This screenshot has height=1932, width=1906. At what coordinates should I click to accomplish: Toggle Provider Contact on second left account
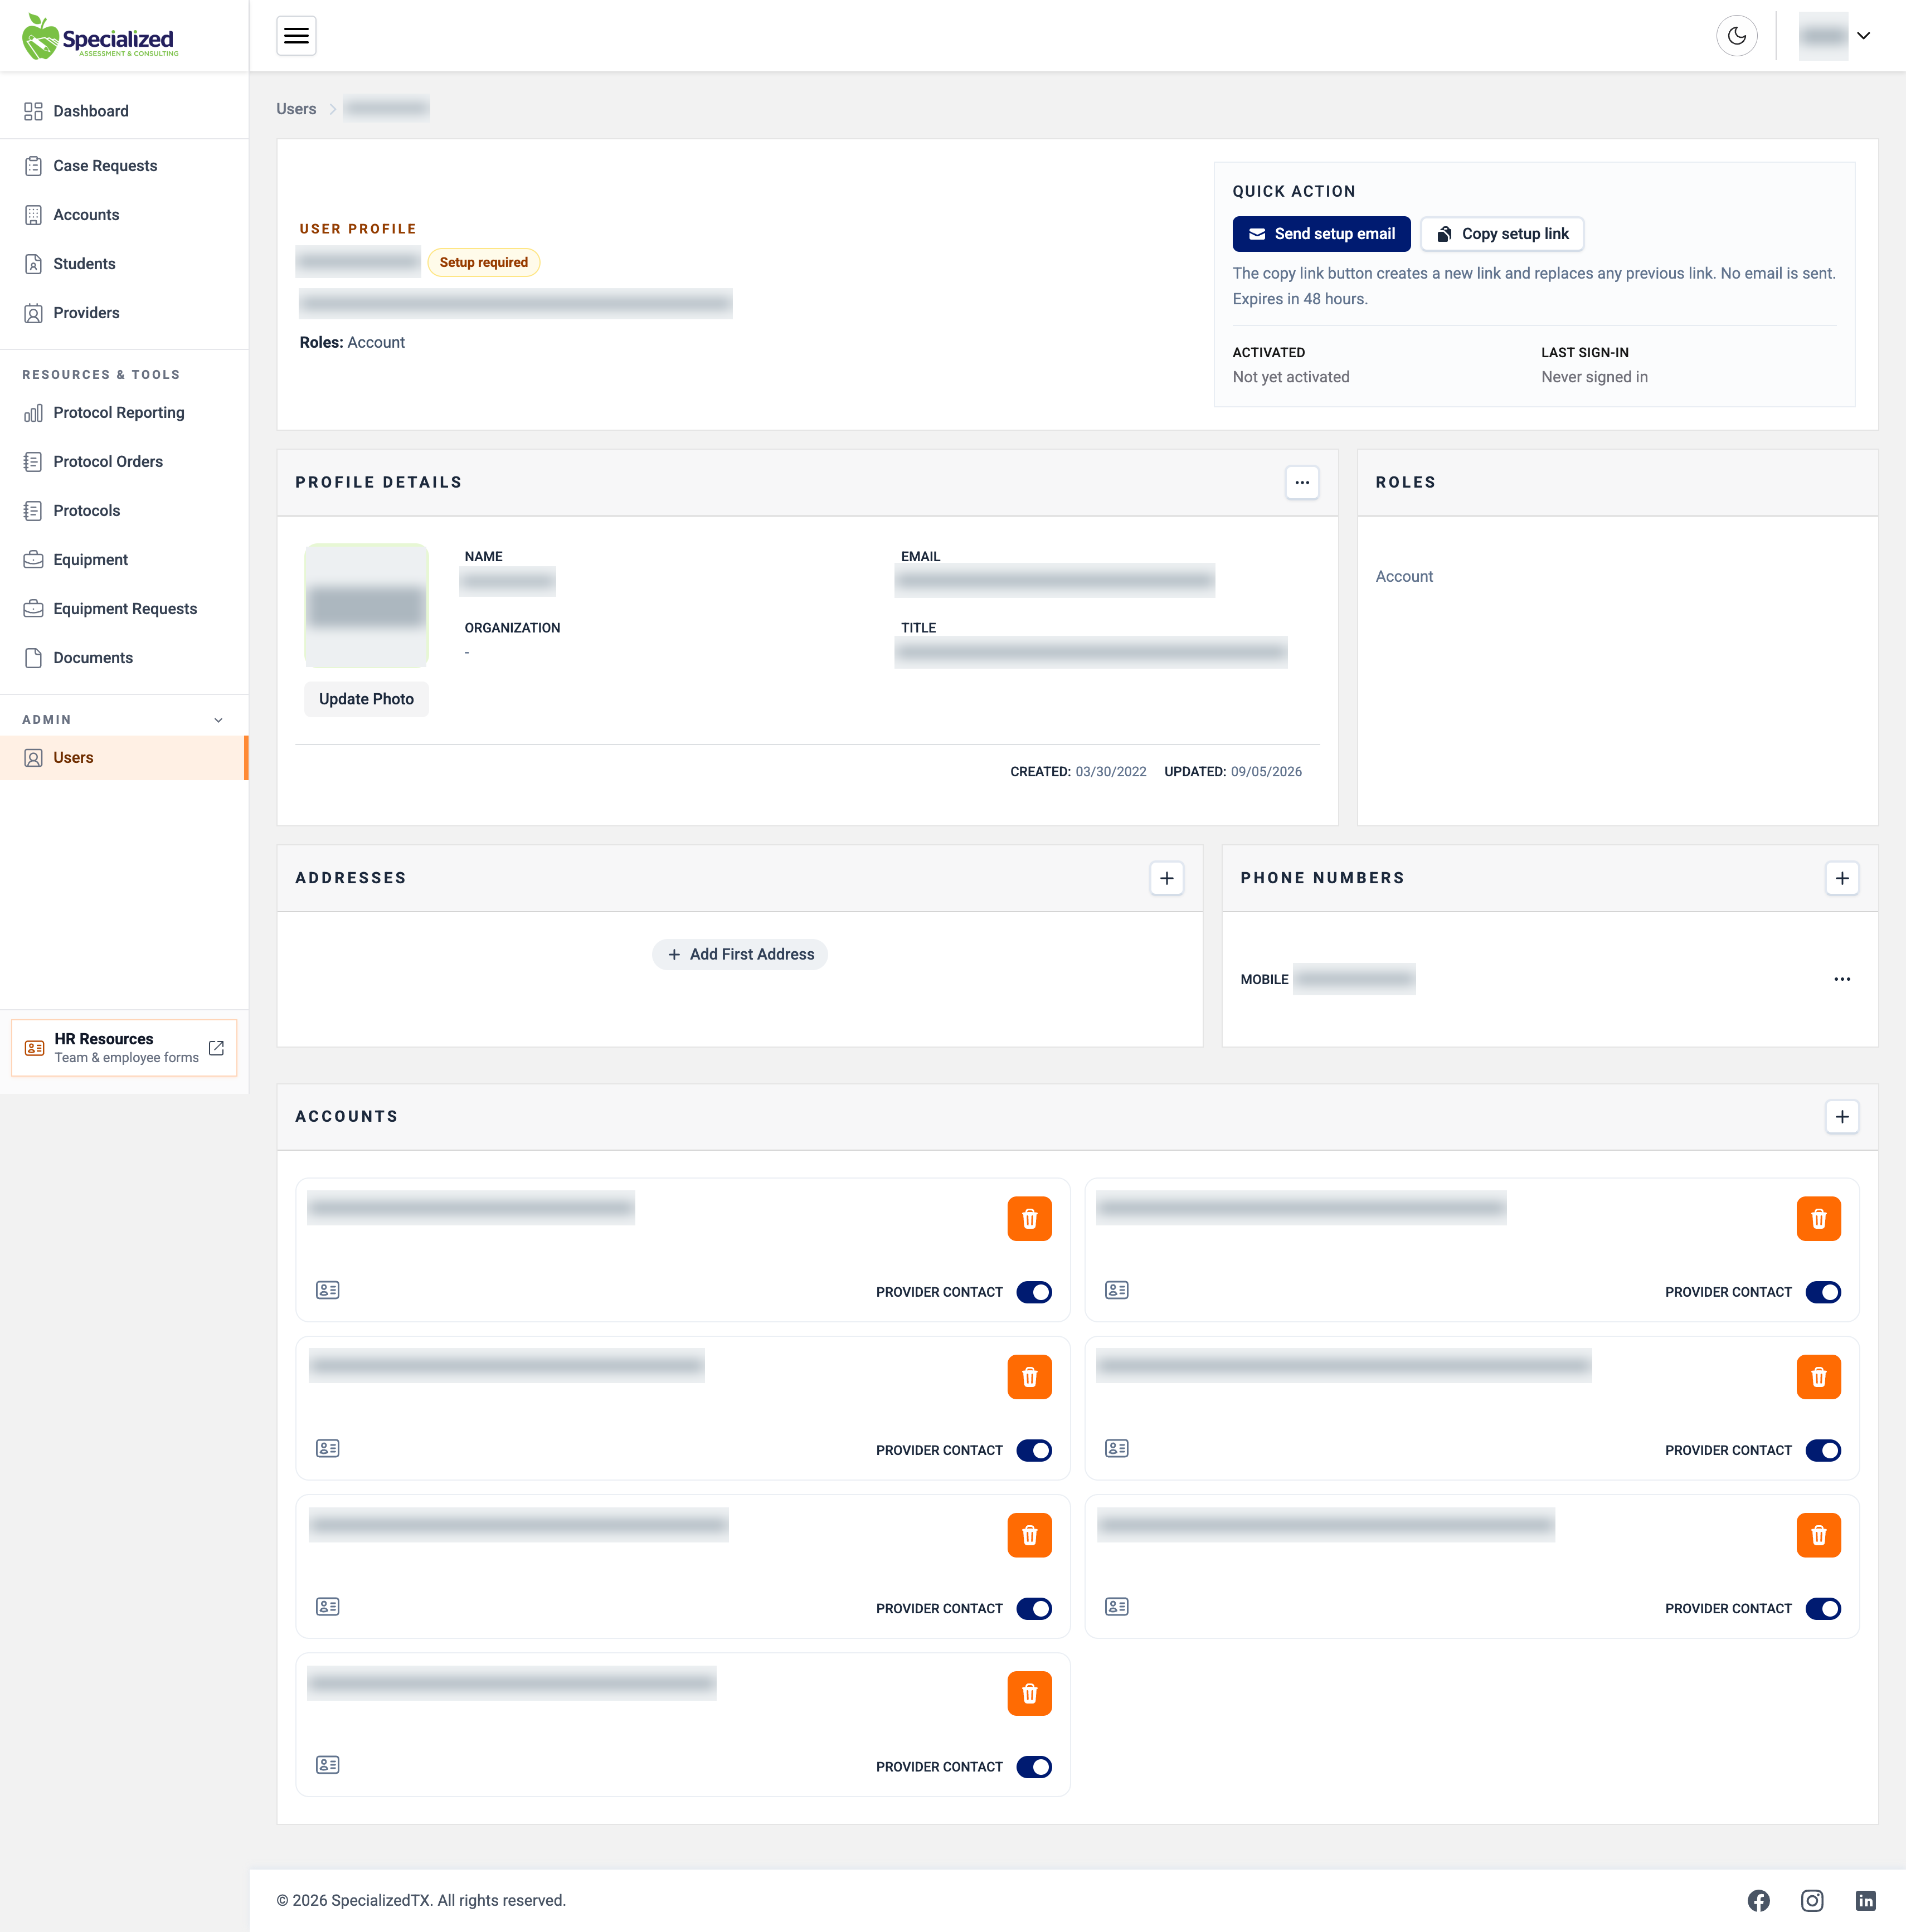[1034, 1450]
